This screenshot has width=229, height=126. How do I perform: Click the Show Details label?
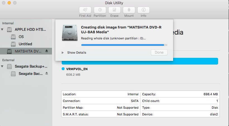77,53
